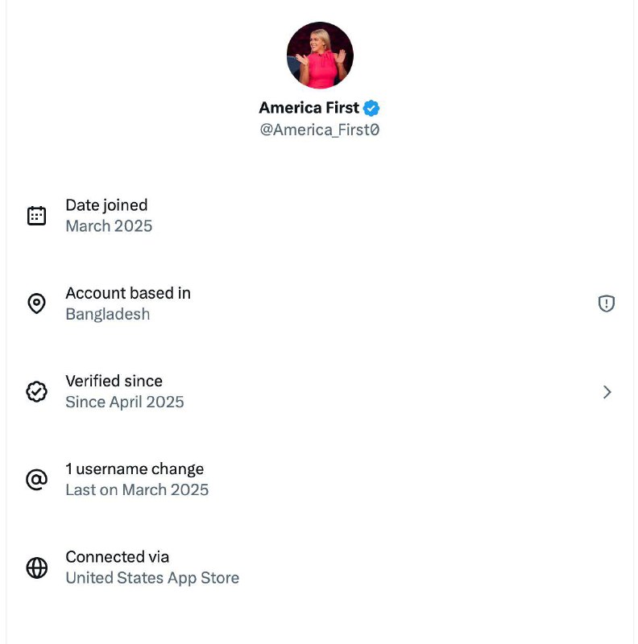This screenshot has height=644, width=638.
Task: Click the United States App Store text
Action: point(152,577)
